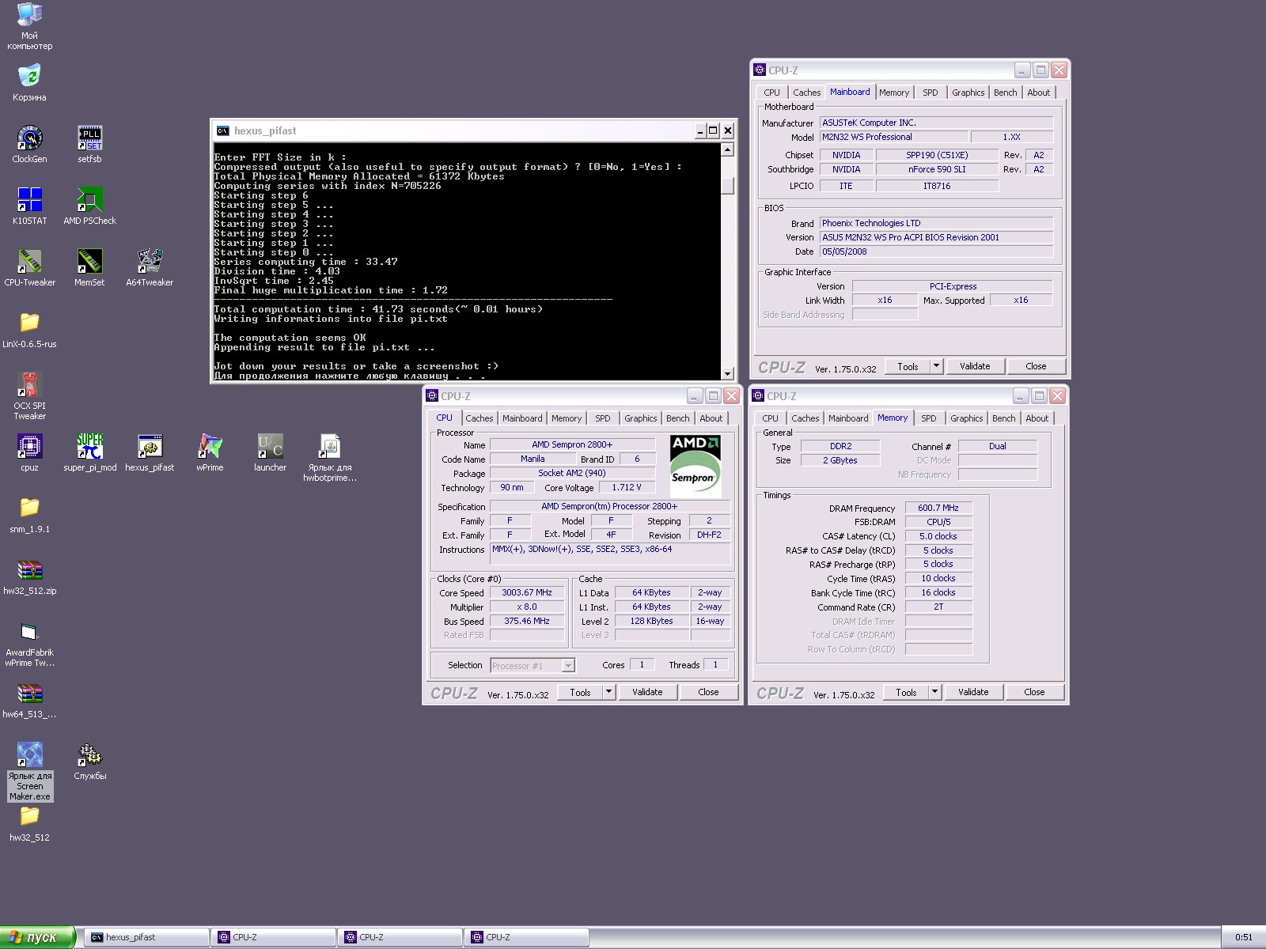Open the пуск Start button
Viewport: 1266px width, 949px height.
point(37,937)
